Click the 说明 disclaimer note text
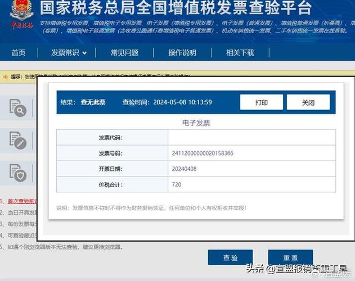Screen dimensions: 355x281 [x=151, y=208]
